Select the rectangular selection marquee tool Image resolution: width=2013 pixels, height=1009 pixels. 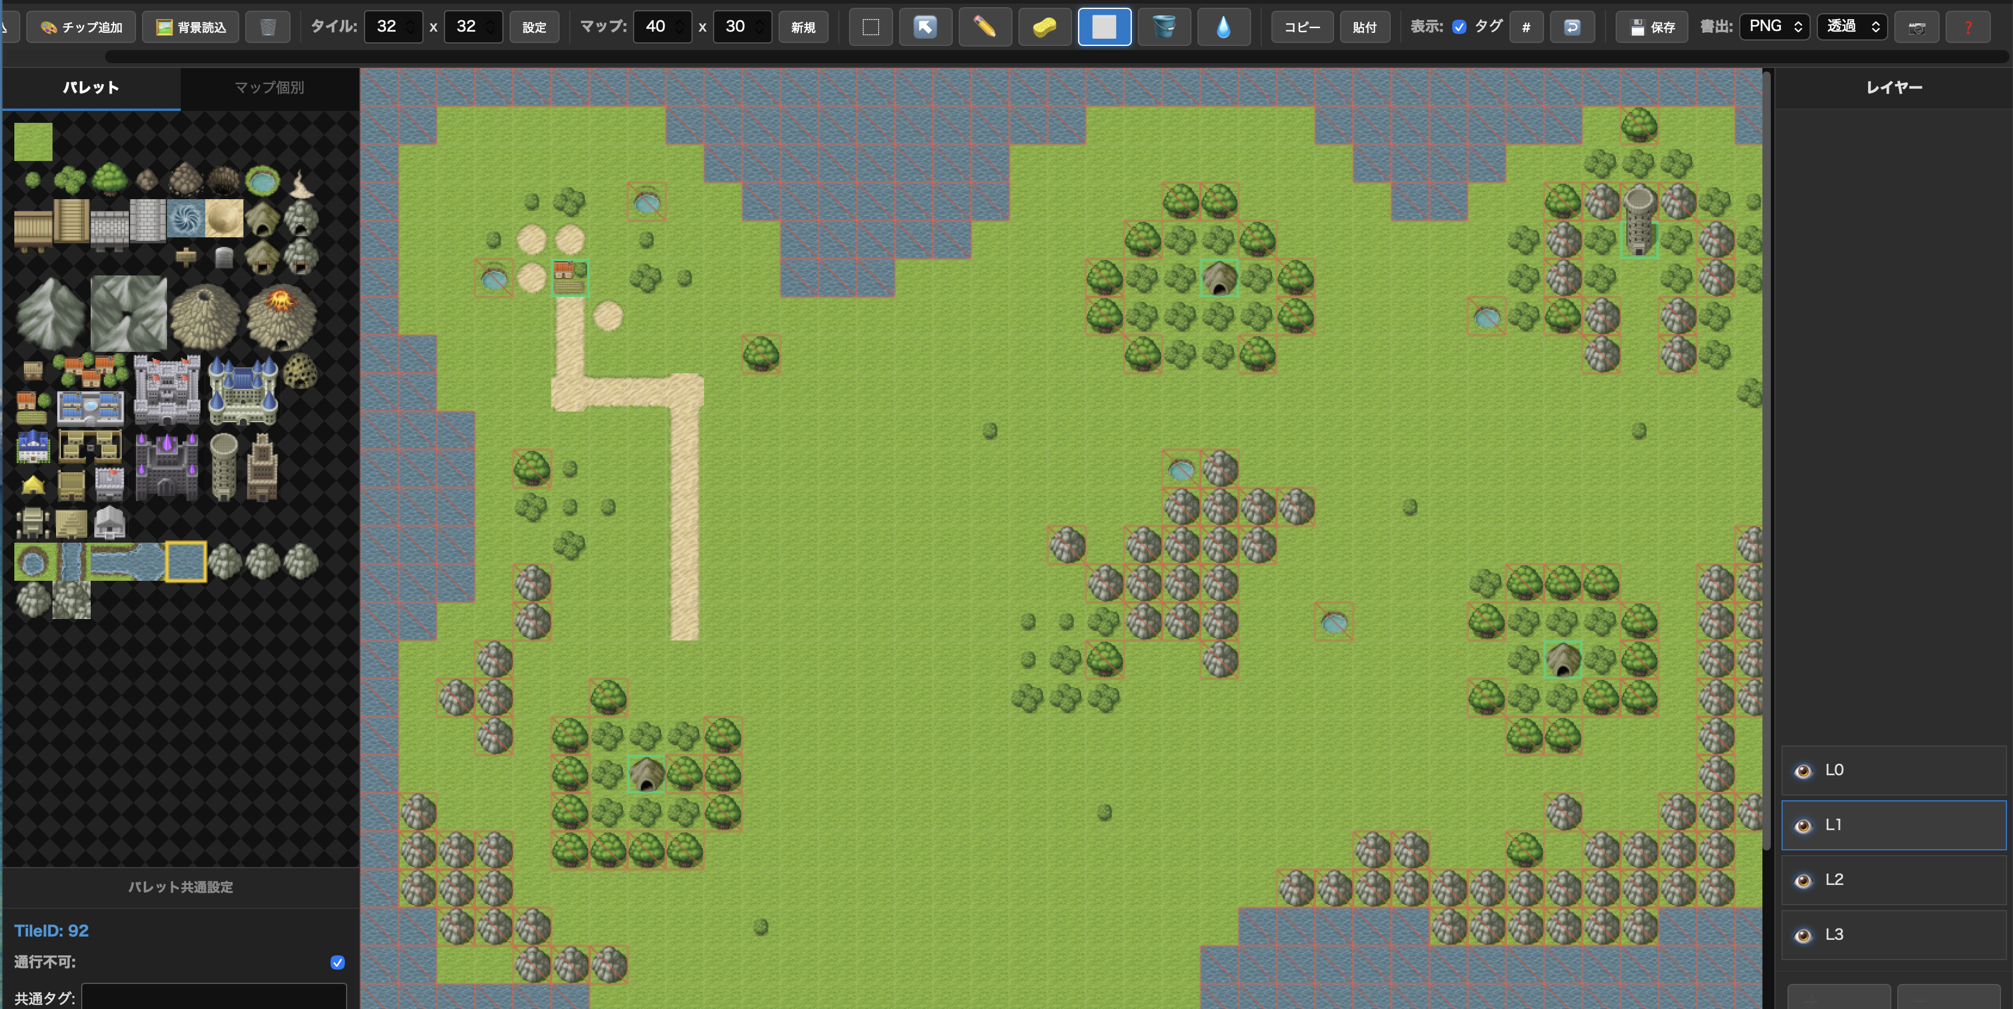870,27
